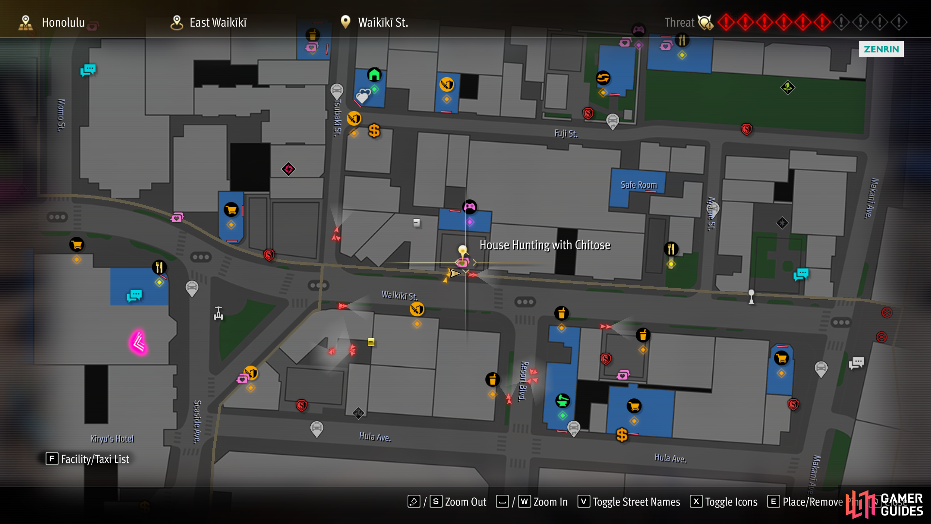Select the House Hunting with Chitose marker
Viewport: 931px width, 524px height.
[463, 258]
